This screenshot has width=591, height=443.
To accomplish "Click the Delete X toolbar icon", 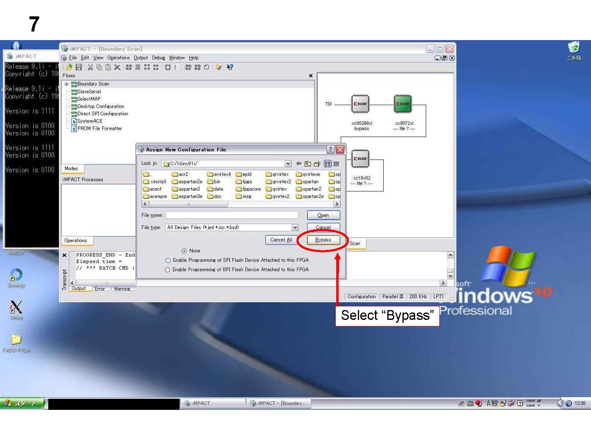I will coord(117,67).
